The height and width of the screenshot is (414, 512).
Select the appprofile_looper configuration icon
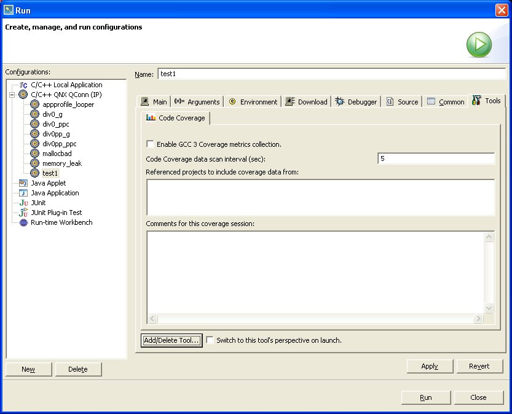coord(34,104)
